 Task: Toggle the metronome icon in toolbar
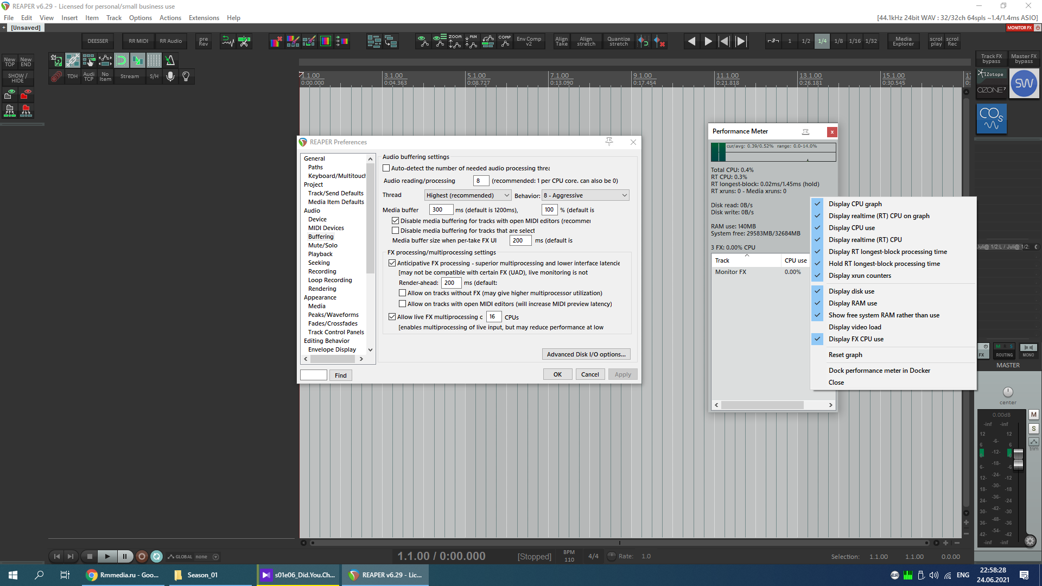[170, 60]
